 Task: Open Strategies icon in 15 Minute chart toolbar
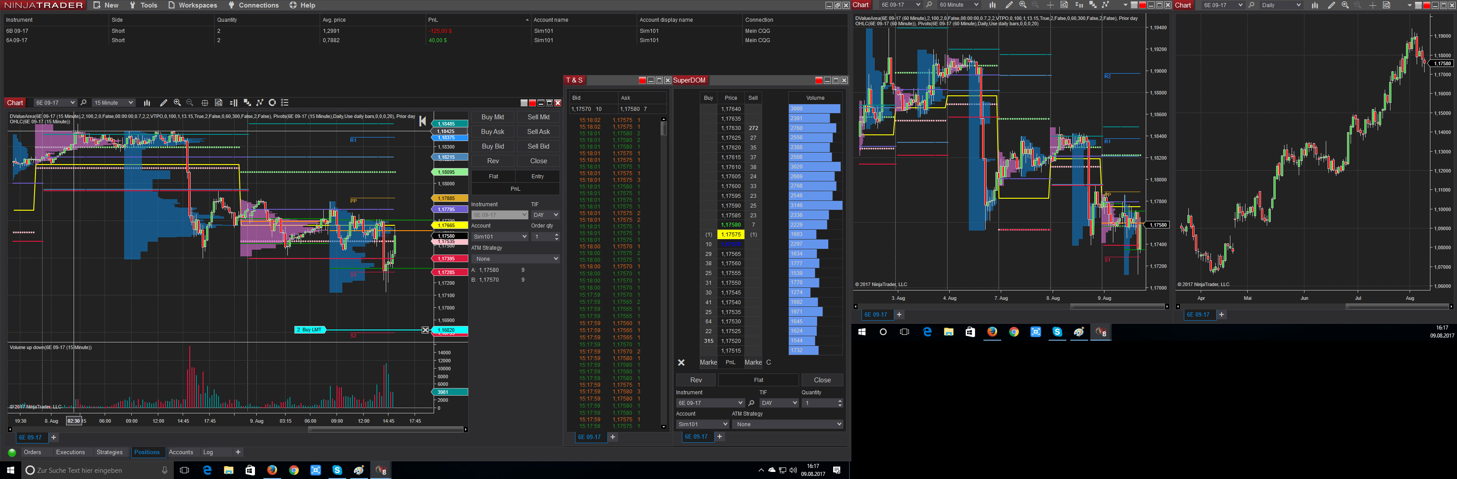coord(260,103)
